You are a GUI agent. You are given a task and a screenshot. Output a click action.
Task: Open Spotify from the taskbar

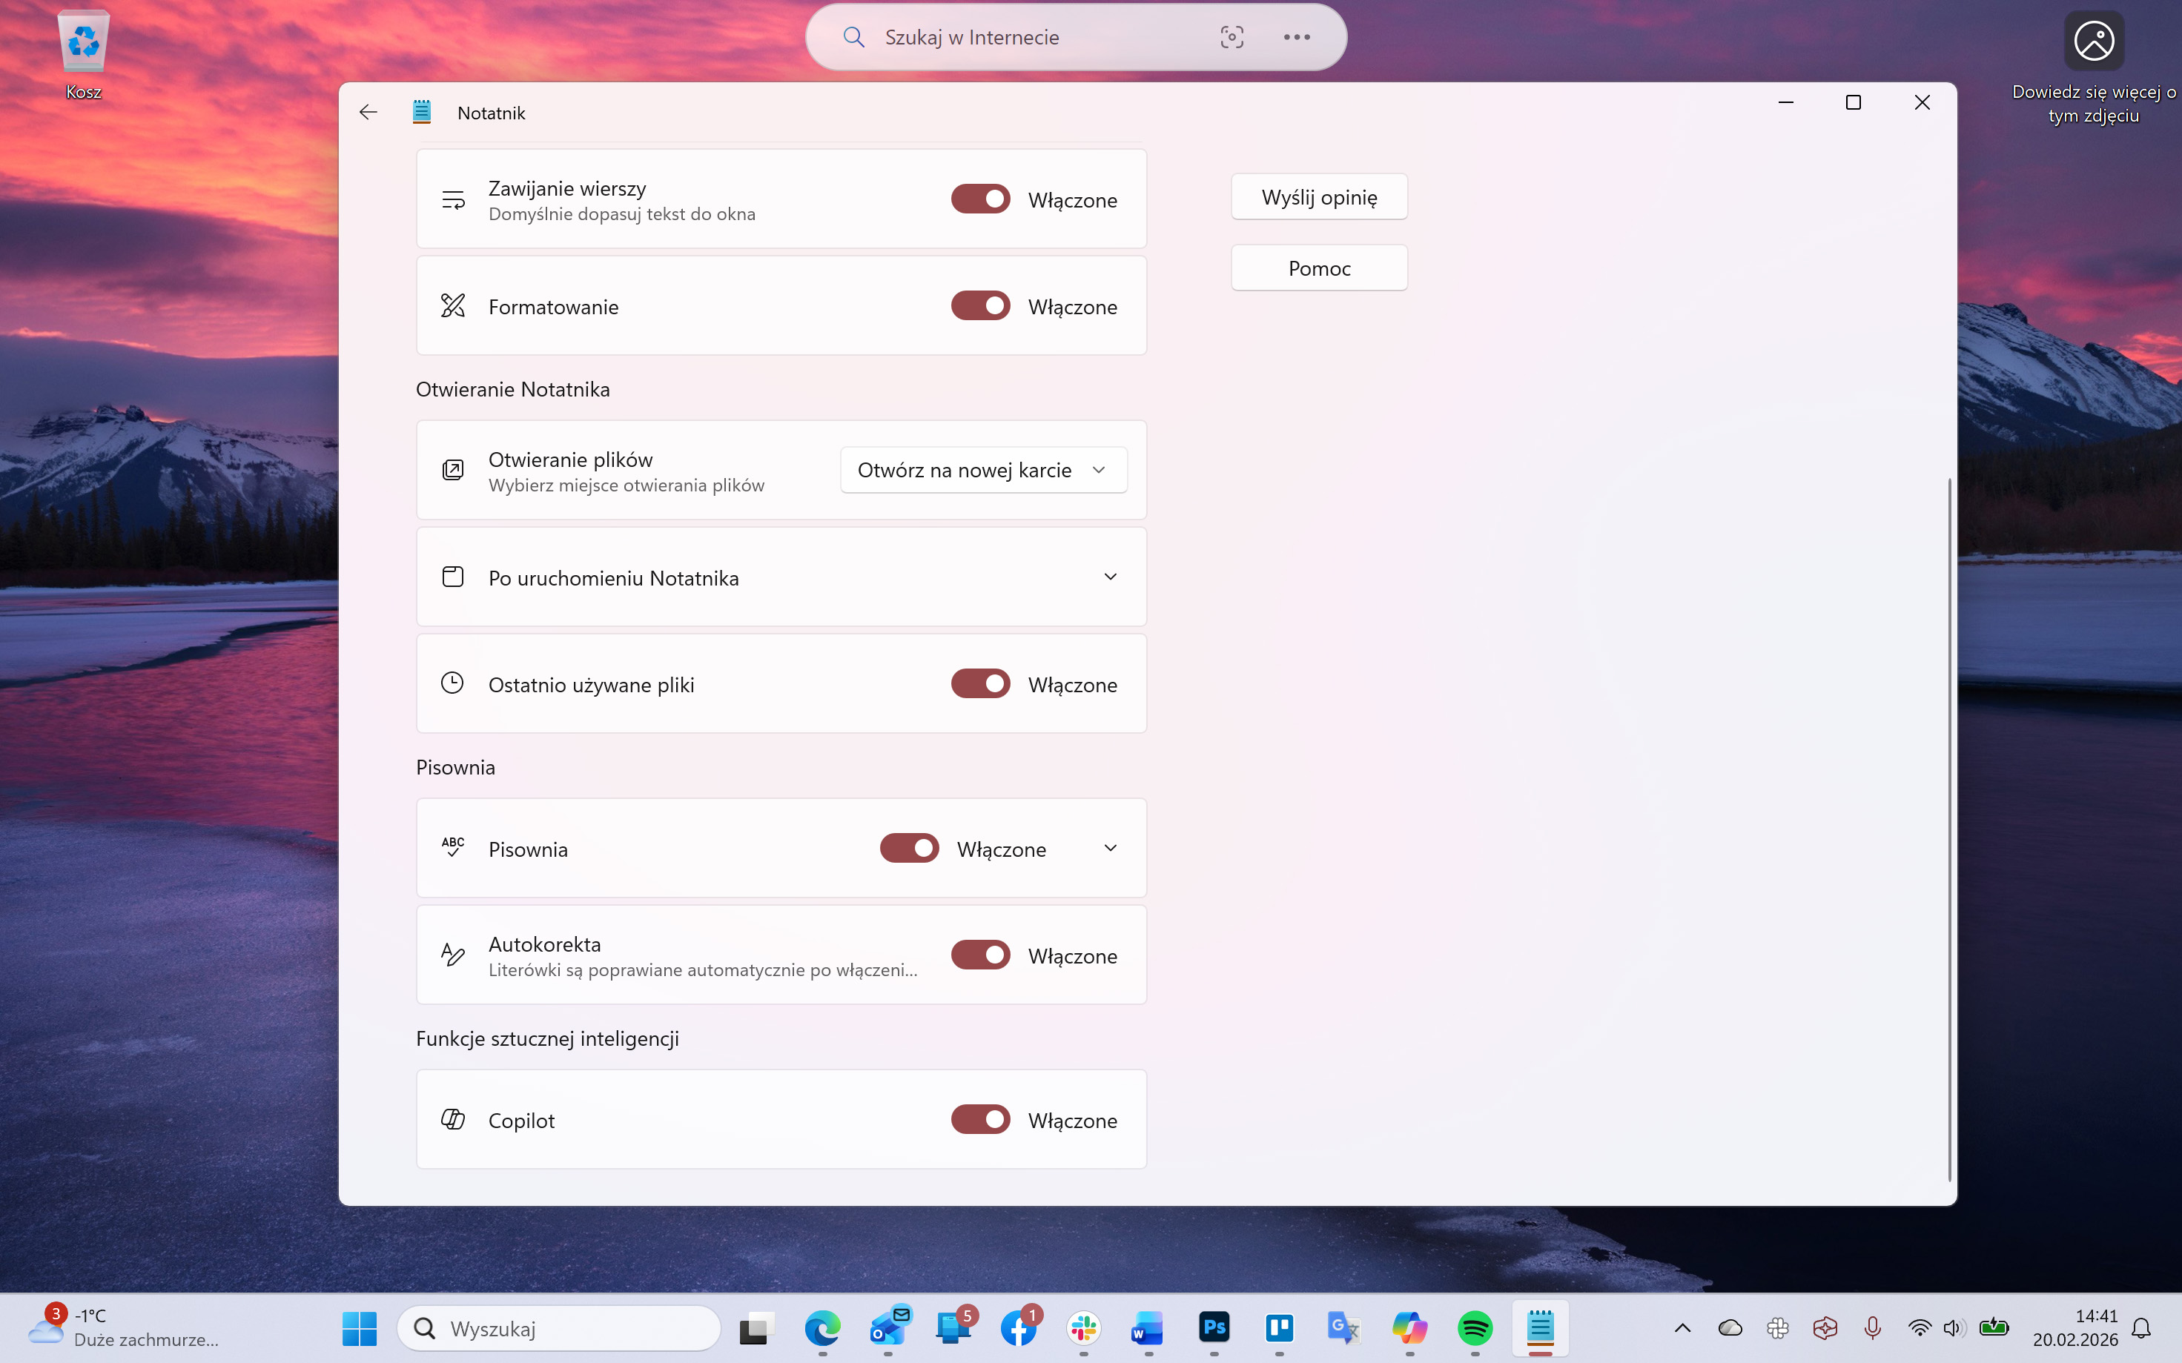click(x=1475, y=1328)
